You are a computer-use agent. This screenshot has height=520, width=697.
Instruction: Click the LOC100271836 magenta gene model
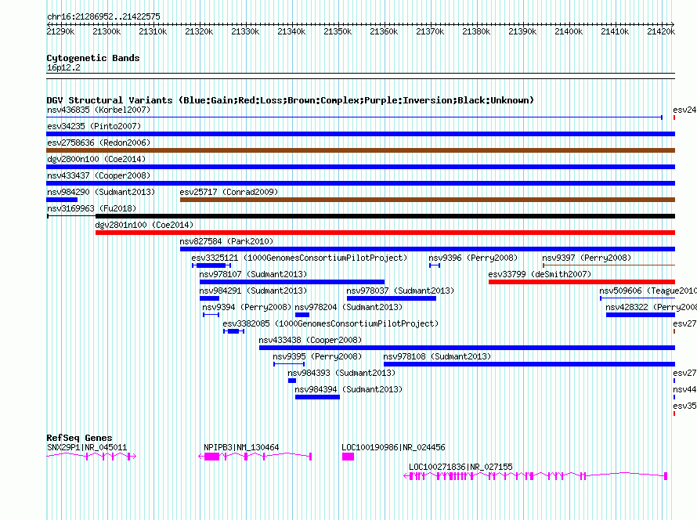coord(536,476)
